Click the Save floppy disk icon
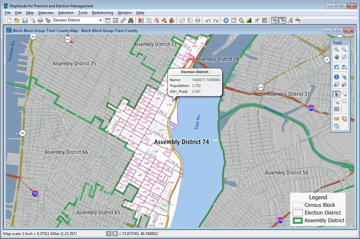Image resolution: width=360 pixels, height=239 pixels. tap(24, 21)
